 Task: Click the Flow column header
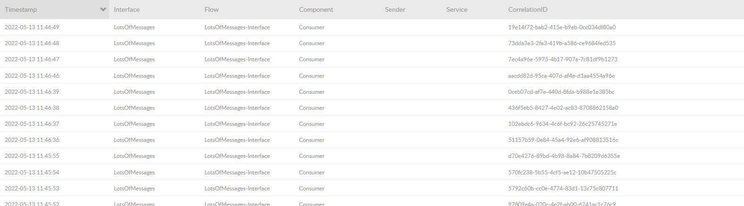(x=212, y=9)
